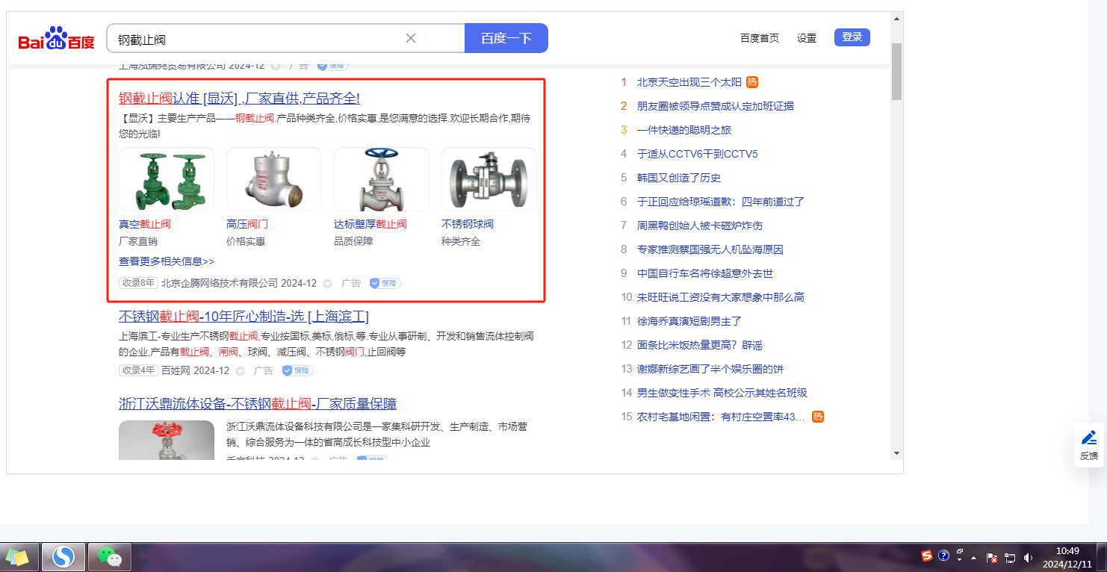Click the scrollbar up arrow
The width and height of the screenshot is (1107, 572).
click(896, 19)
